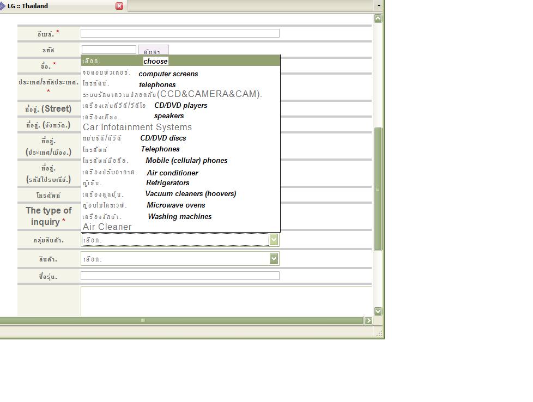The height and width of the screenshot is (402, 533).
Task: Pick Car Infotainment Systems in the list
Action: point(137,127)
